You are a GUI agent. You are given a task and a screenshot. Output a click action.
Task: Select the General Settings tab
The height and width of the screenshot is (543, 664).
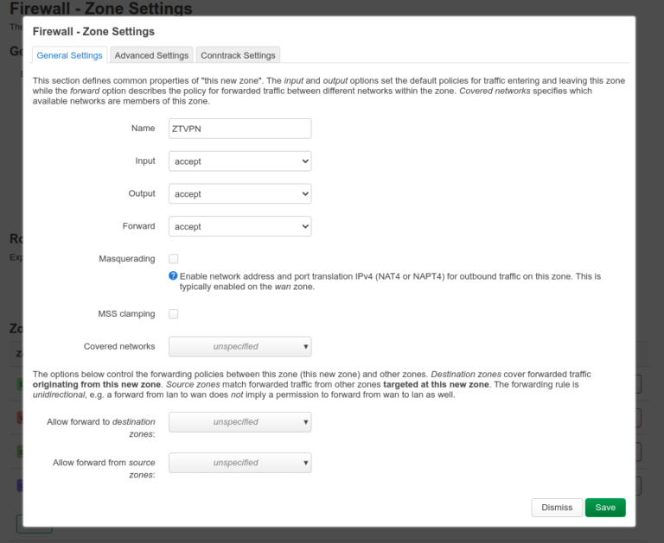pos(69,55)
